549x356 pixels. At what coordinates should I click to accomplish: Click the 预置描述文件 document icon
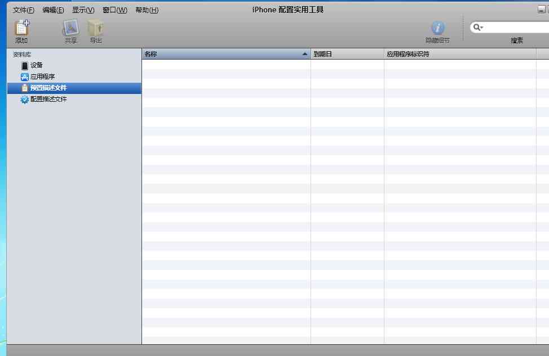(x=24, y=88)
